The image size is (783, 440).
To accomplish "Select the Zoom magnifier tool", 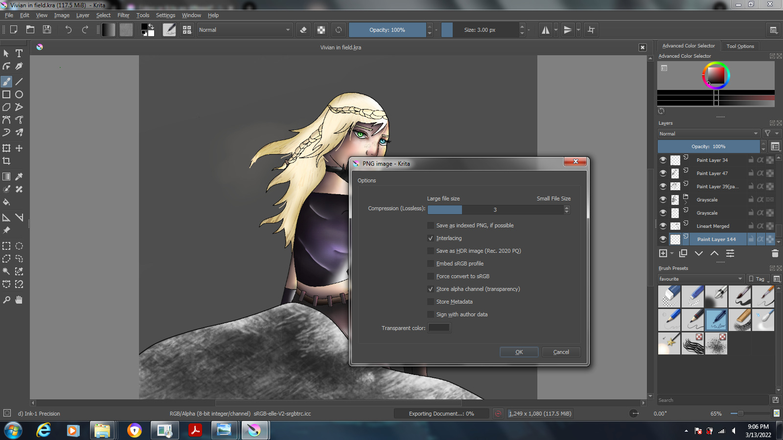I will [6, 300].
